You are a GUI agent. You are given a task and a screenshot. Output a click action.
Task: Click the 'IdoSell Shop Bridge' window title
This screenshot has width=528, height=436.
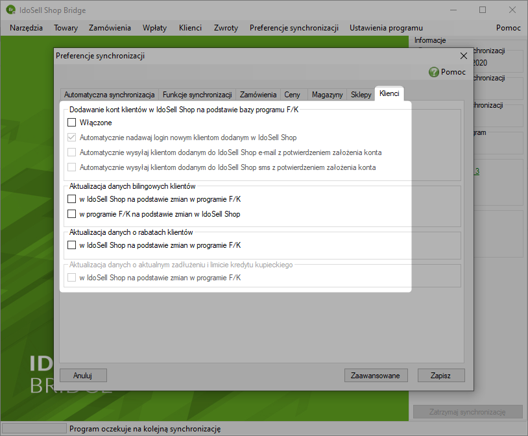tap(53, 10)
